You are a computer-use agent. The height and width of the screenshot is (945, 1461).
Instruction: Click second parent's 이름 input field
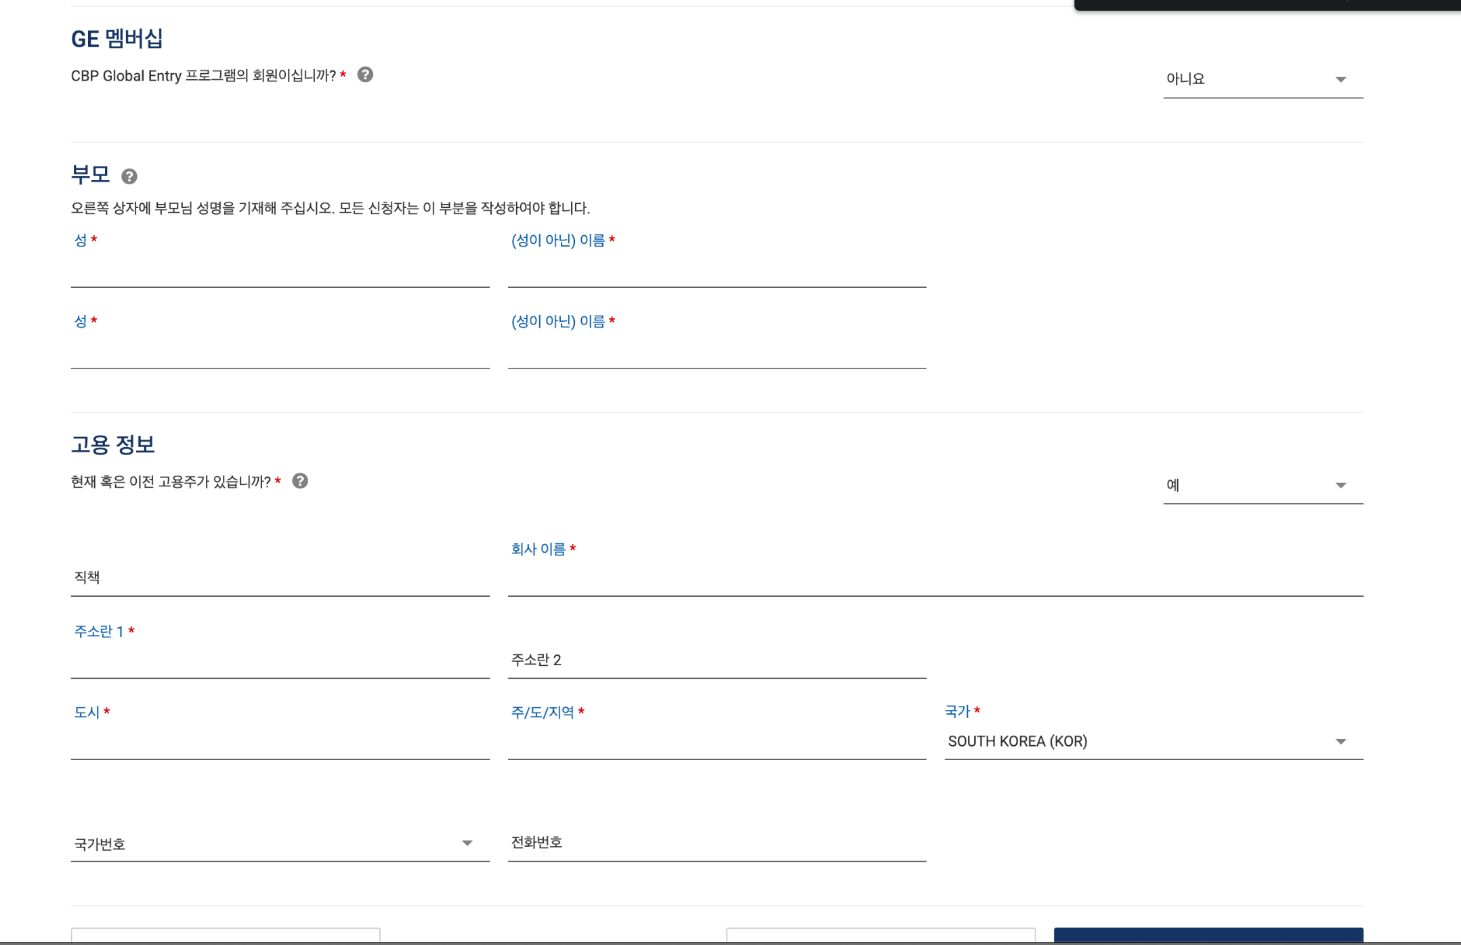pyautogui.click(x=716, y=354)
